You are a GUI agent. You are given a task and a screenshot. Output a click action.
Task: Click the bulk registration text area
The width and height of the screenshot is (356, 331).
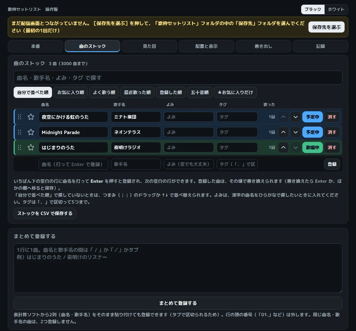pos(178,268)
